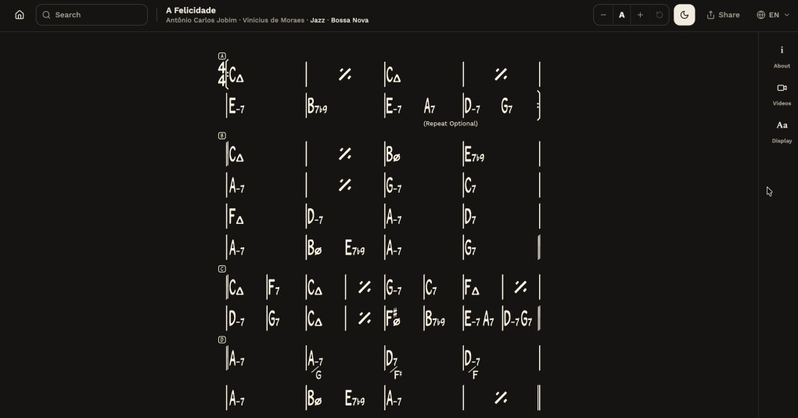The height and width of the screenshot is (418, 798).
Task: Open the Videos panel
Action: click(782, 94)
